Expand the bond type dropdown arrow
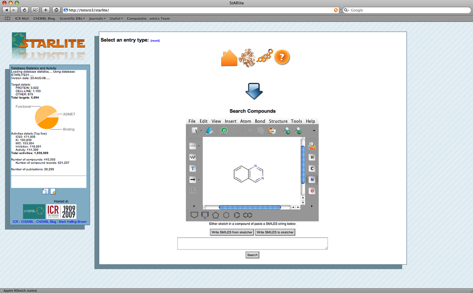The width and height of the screenshot is (473, 293). click(x=199, y=146)
